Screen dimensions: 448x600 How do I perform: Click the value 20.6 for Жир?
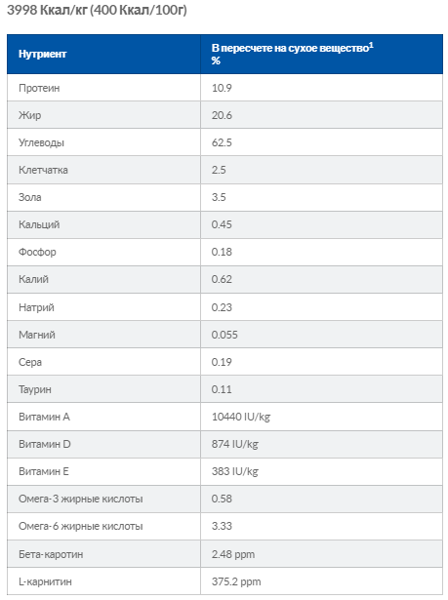(222, 115)
